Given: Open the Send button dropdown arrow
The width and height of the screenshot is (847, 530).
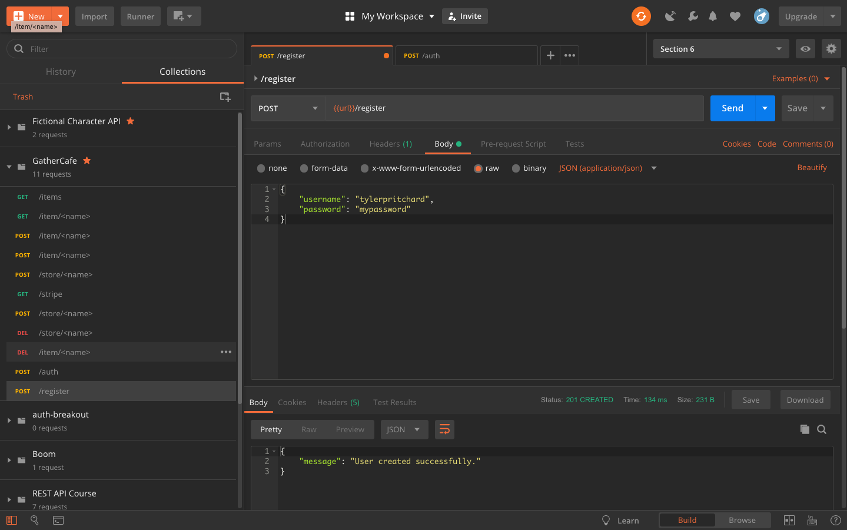Looking at the screenshot, I should click(x=765, y=108).
